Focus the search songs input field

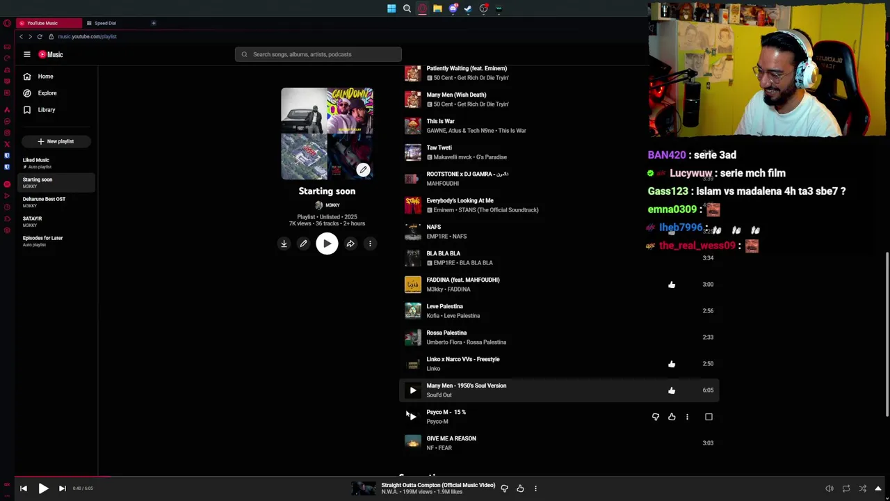[x=318, y=54]
